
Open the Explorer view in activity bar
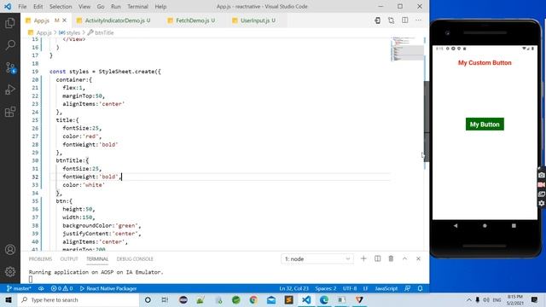coord(10,23)
